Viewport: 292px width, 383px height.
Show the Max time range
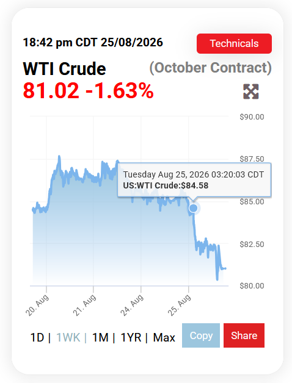pyautogui.click(x=164, y=338)
